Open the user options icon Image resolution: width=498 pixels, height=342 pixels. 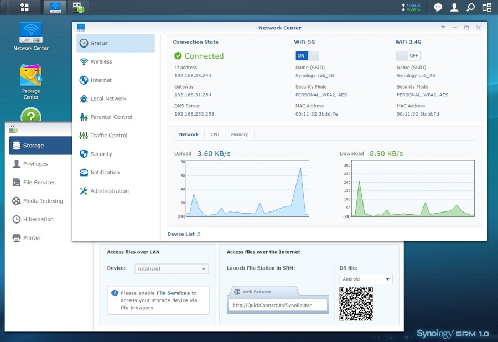click(454, 7)
